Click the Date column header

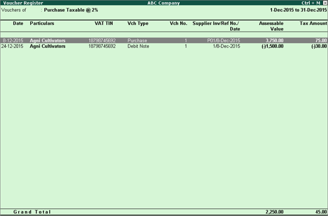[x=18, y=23]
